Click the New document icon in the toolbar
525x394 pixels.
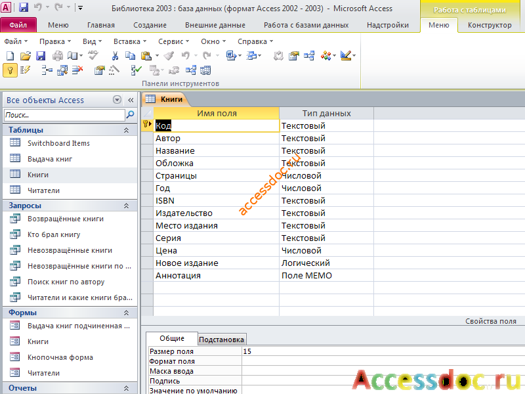10,56
